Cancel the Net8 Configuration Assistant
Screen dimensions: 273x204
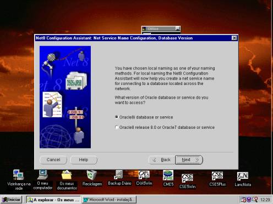53,160
